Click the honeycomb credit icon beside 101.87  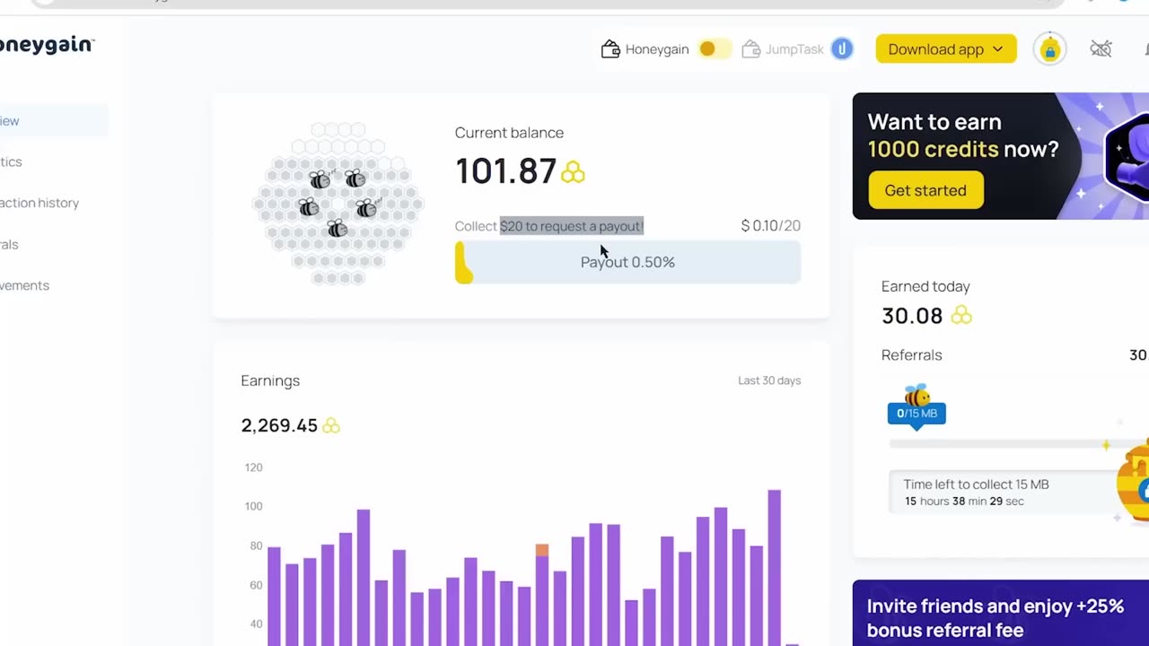tap(573, 171)
